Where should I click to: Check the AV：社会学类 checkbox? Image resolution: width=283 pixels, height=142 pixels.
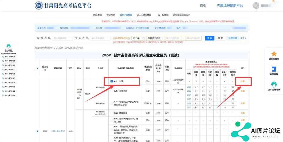coord(112,120)
